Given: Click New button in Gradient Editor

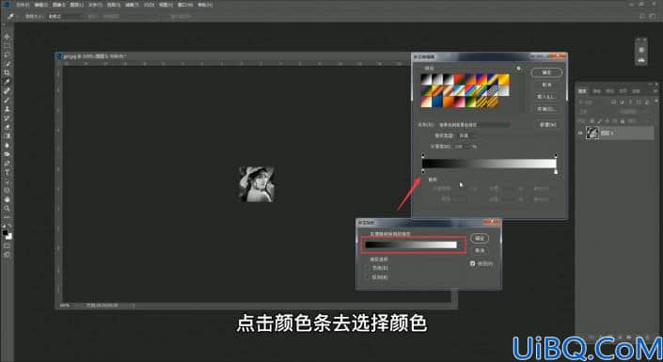Looking at the screenshot, I should click(x=547, y=125).
